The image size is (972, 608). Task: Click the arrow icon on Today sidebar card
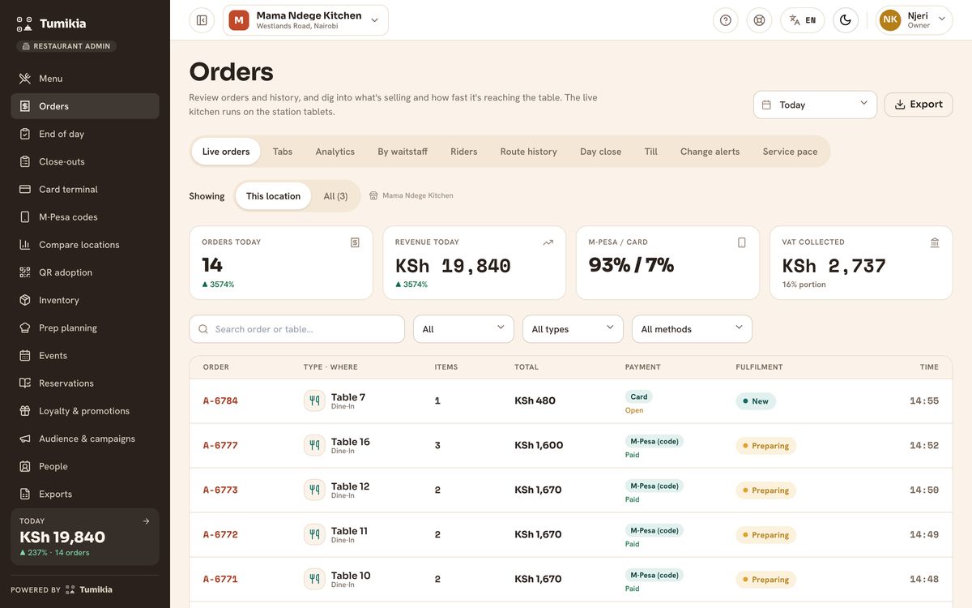coord(147,521)
